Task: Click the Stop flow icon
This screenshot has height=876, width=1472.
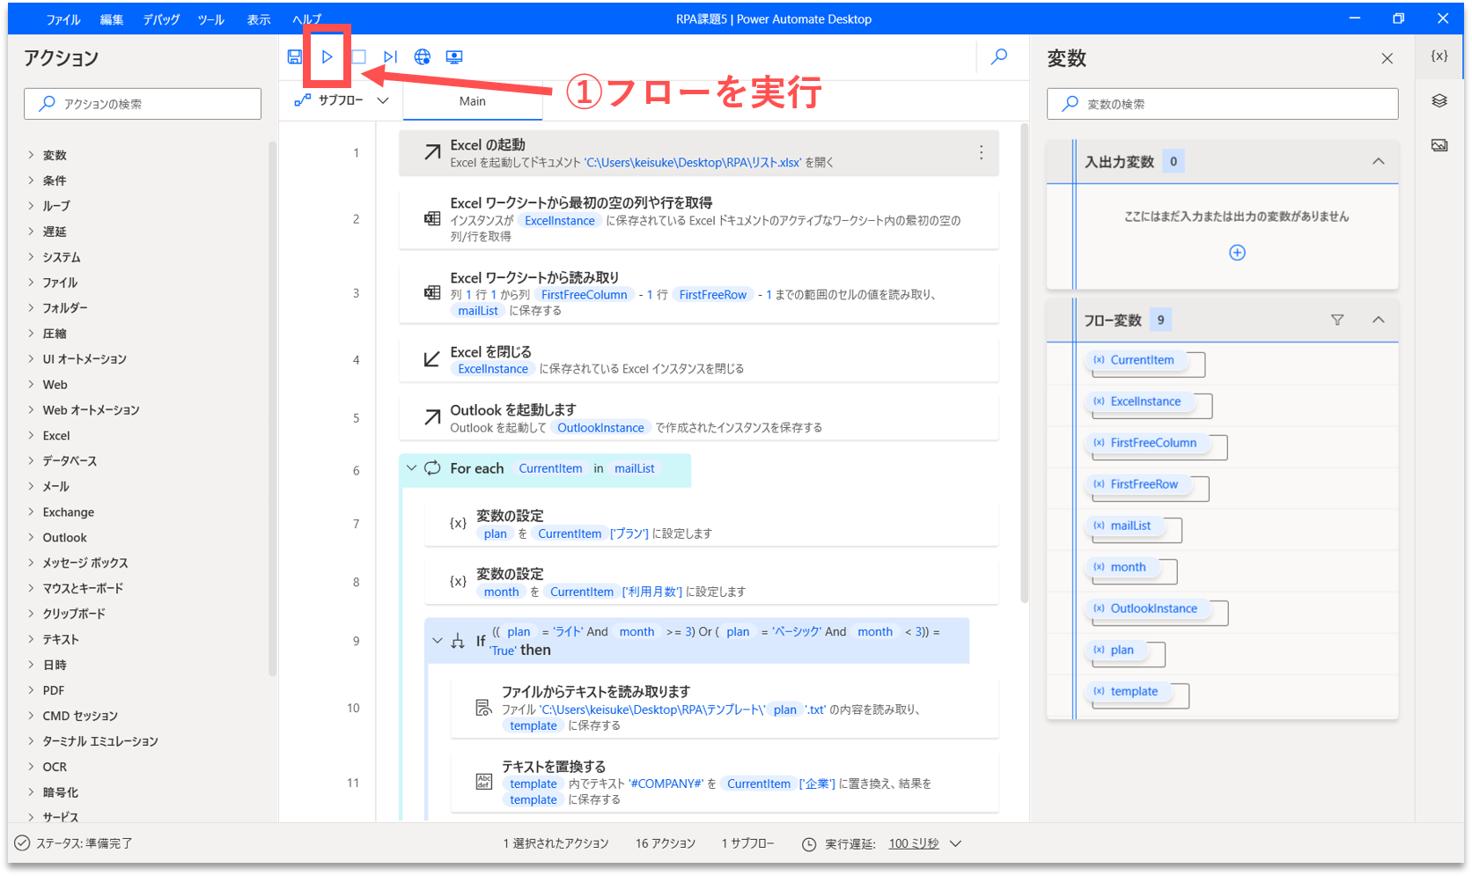Action: pos(358,57)
